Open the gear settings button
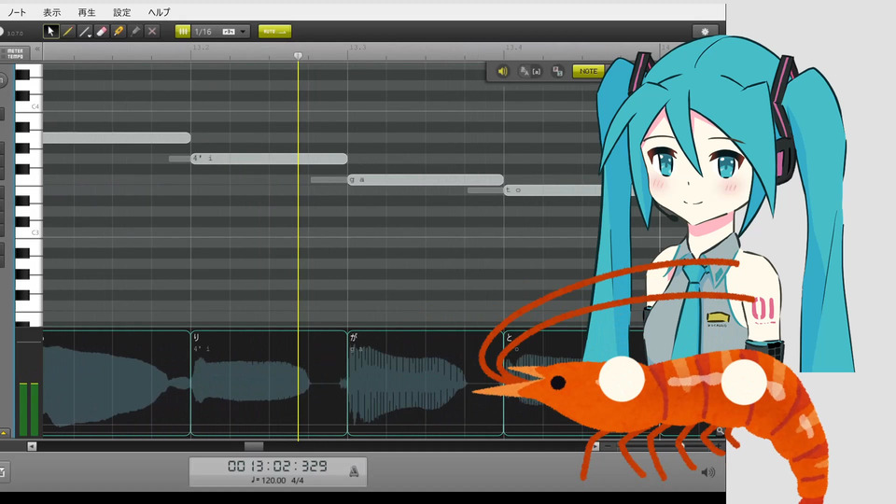This screenshot has height=504, width=896. [705, 32]
